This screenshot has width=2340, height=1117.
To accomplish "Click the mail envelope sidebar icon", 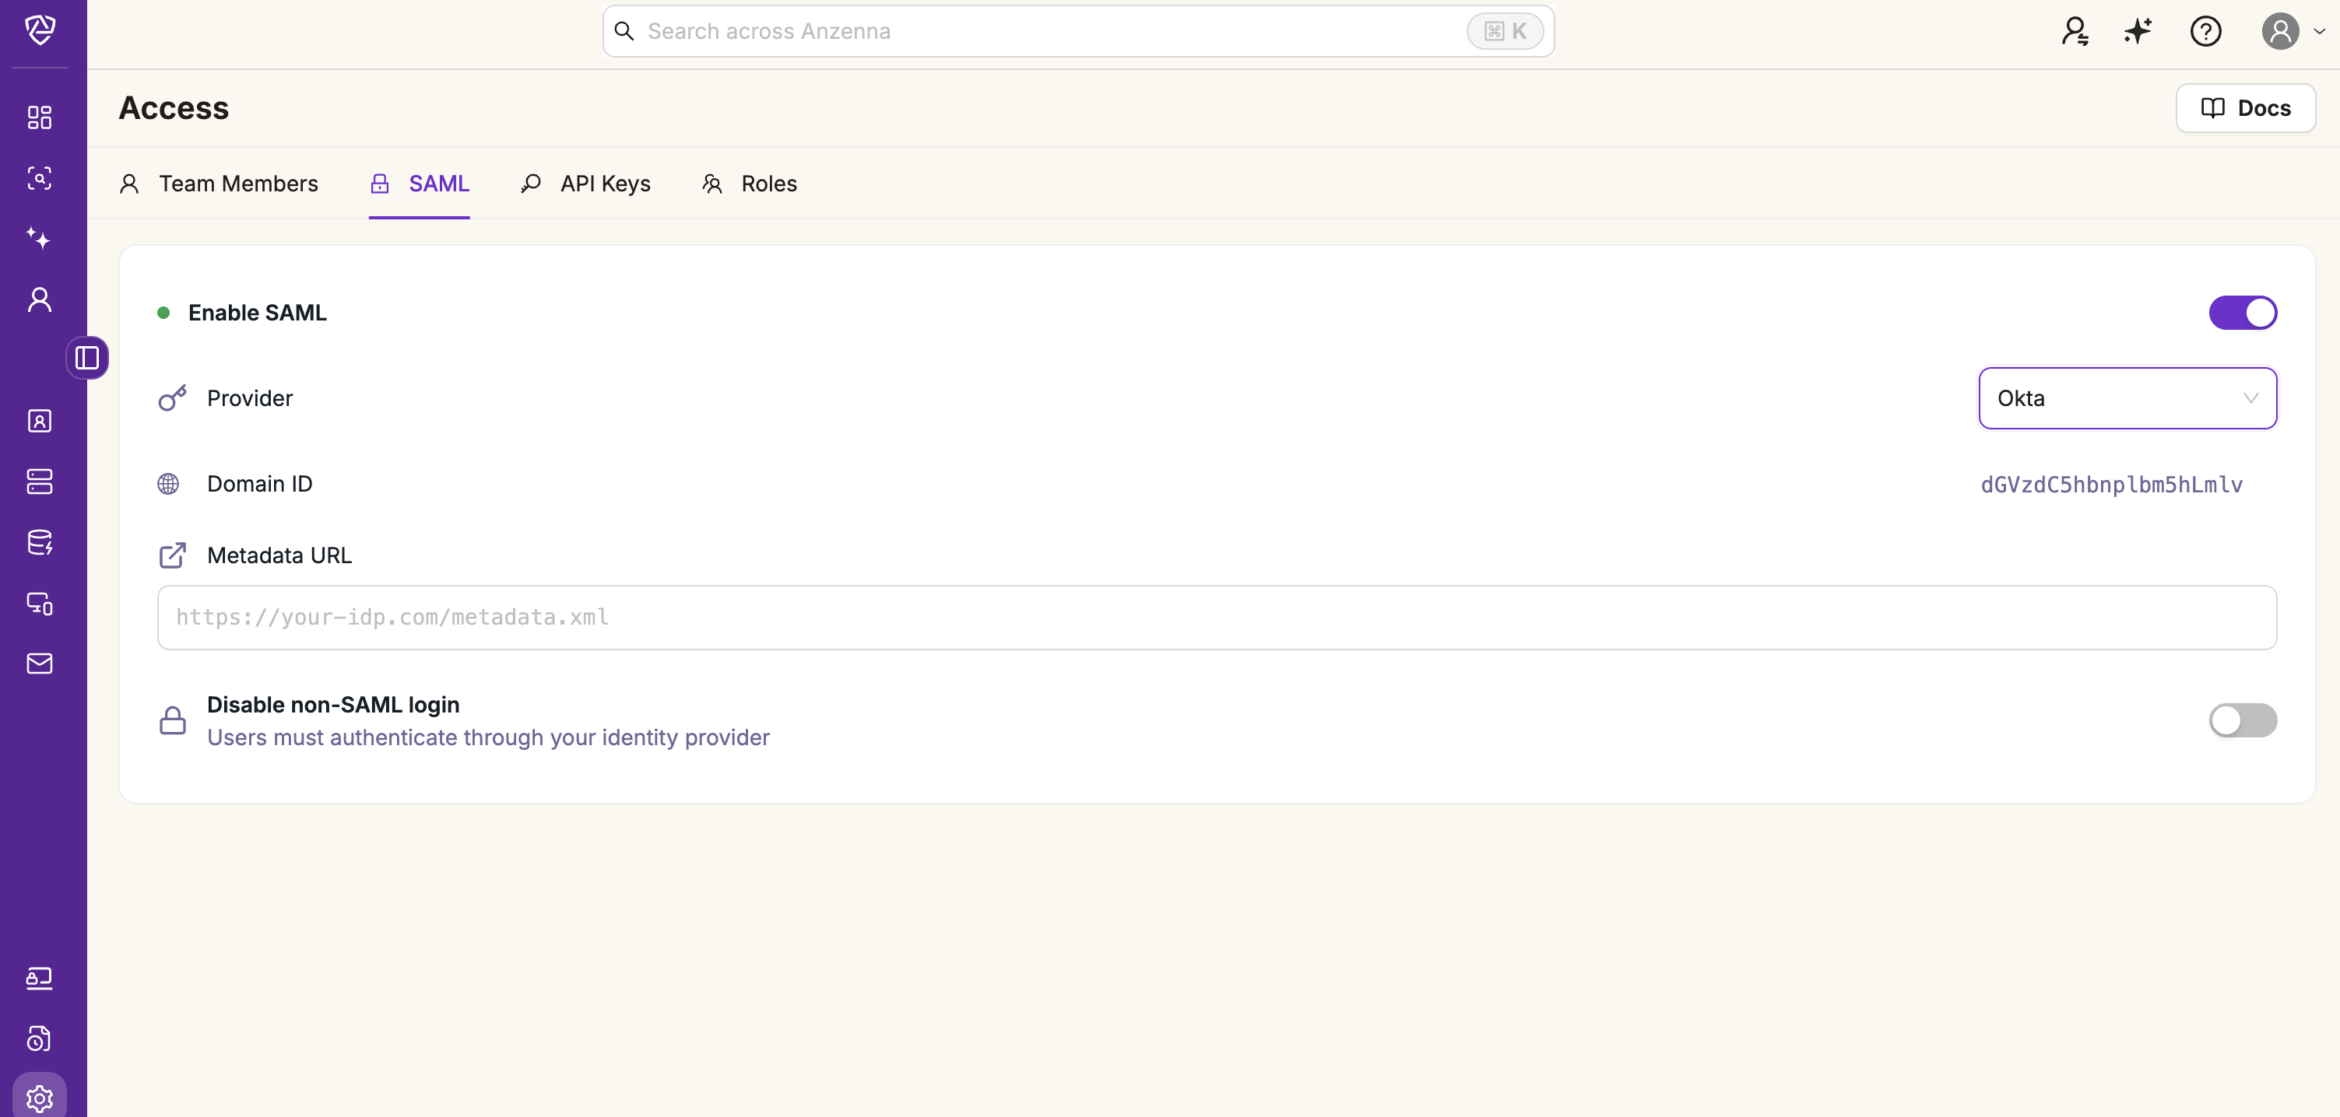I will pyautogui.click(x=39, y=664).
